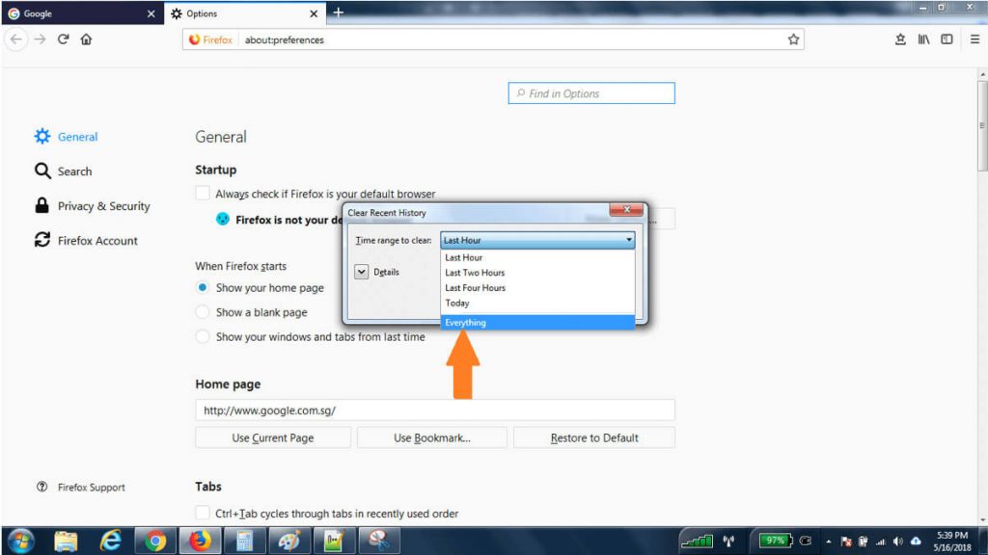
Task: Open the clock showing 5:39 PM
Action: tap(952, 542)
